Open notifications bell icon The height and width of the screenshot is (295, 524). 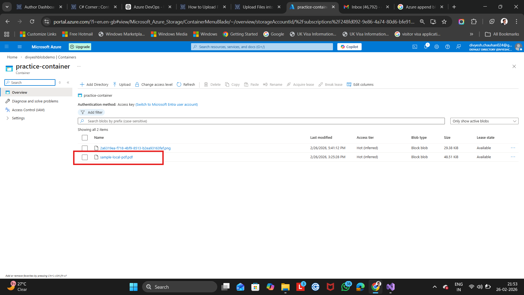(x=426, y=47)
